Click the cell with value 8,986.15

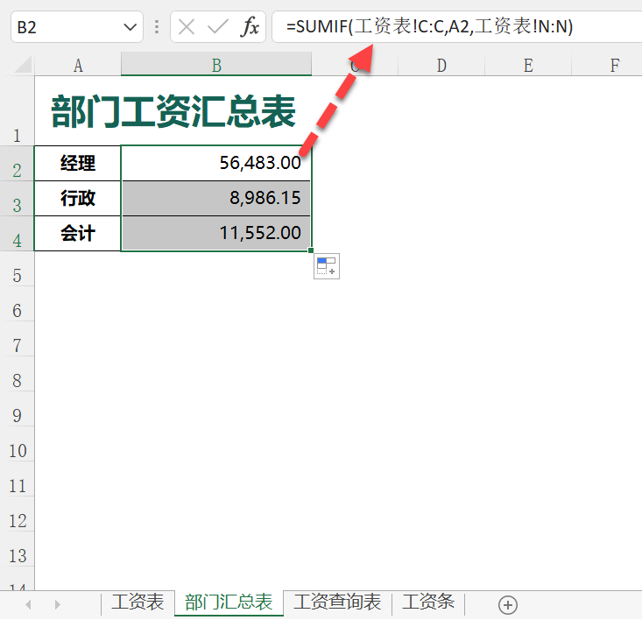[x=216, y=199]
